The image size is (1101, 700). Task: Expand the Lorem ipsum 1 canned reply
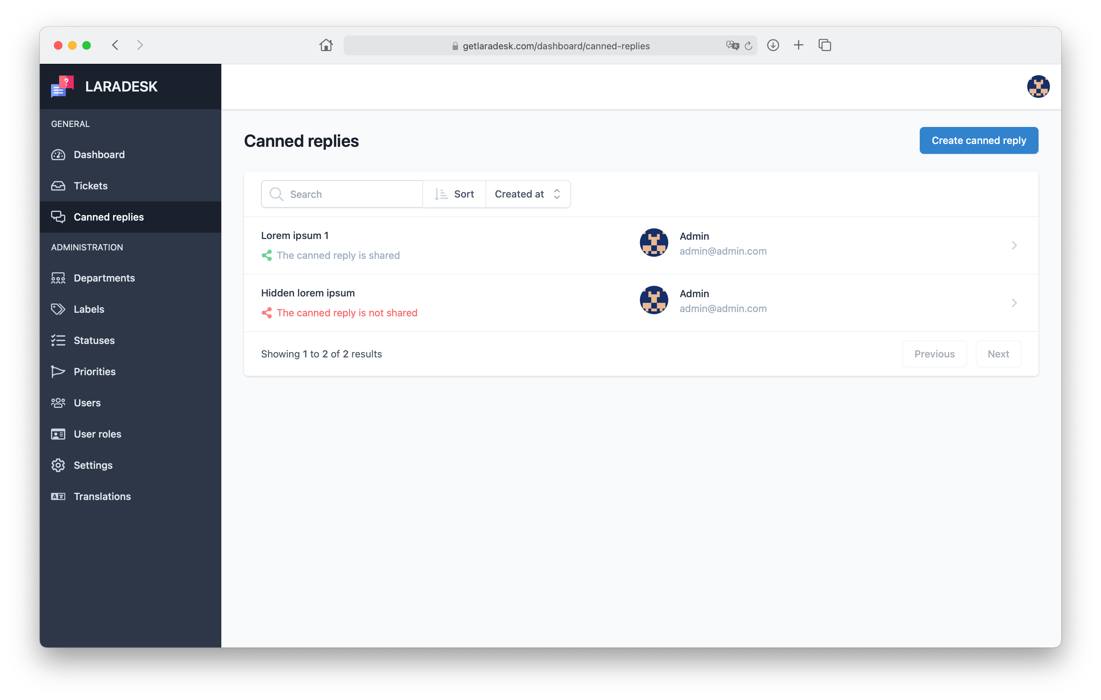coord(1014,245)
